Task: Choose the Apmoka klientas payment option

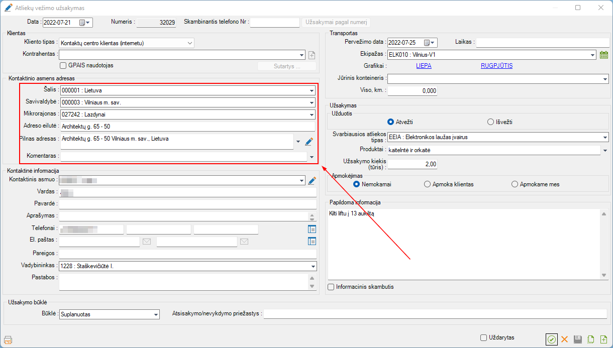Action: [x=428, y=184]
